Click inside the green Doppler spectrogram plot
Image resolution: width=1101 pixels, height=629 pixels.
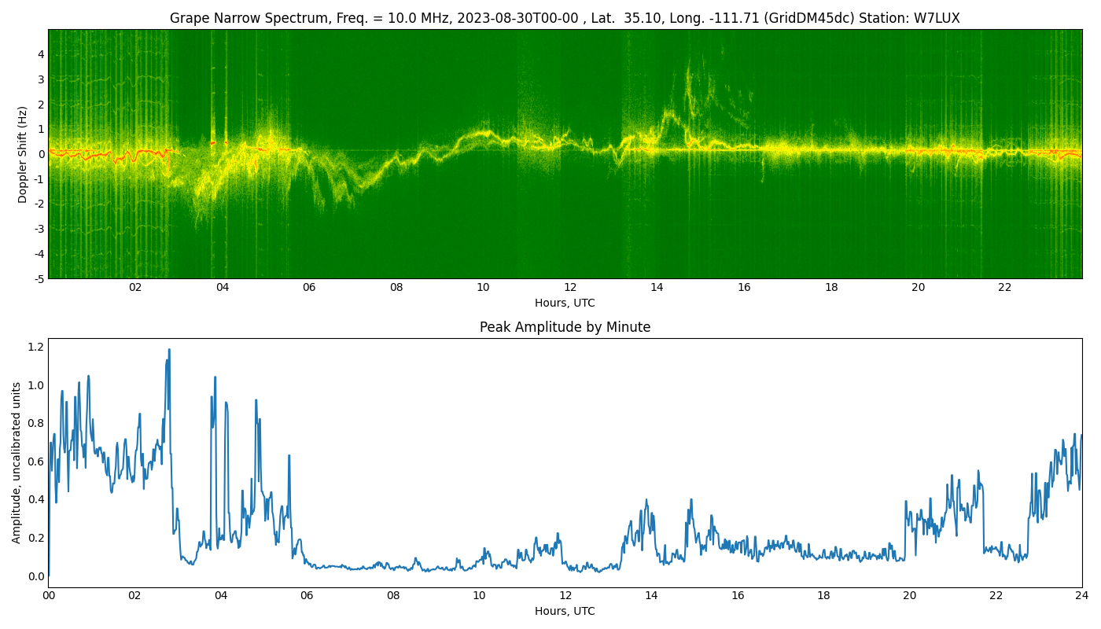pyautogui.click(x=565, y=154)
